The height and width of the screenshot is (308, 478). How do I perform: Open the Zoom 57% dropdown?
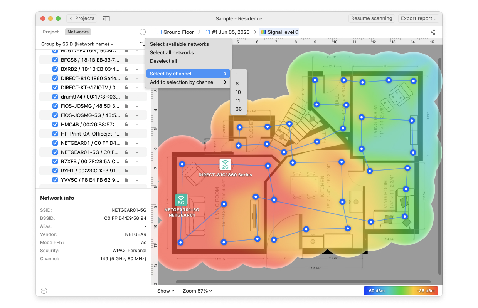click(x=197, y=291)
